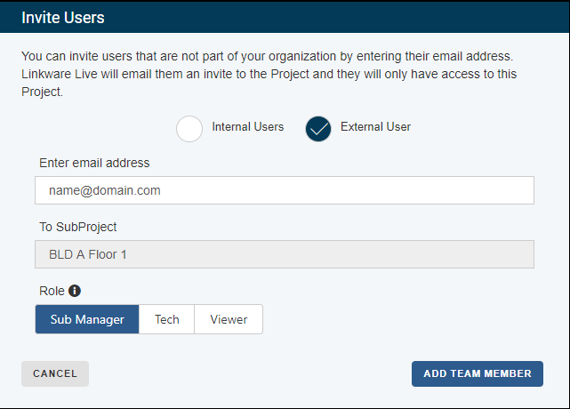Image resolution: width=570 pixels, height=409 pixels.
Task: Click the Linkware Live words in description
Action: pos(60,74)
